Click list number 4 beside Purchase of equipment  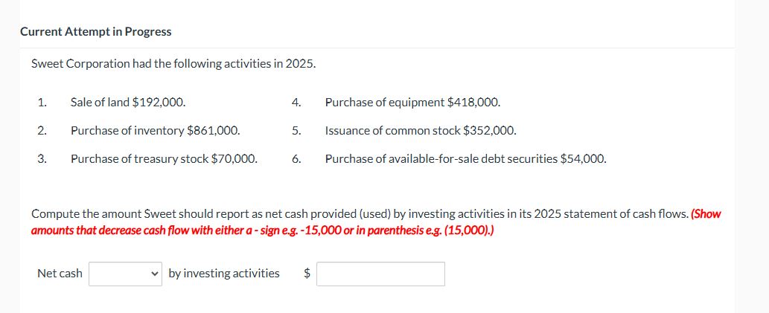[x=296, y=103]
